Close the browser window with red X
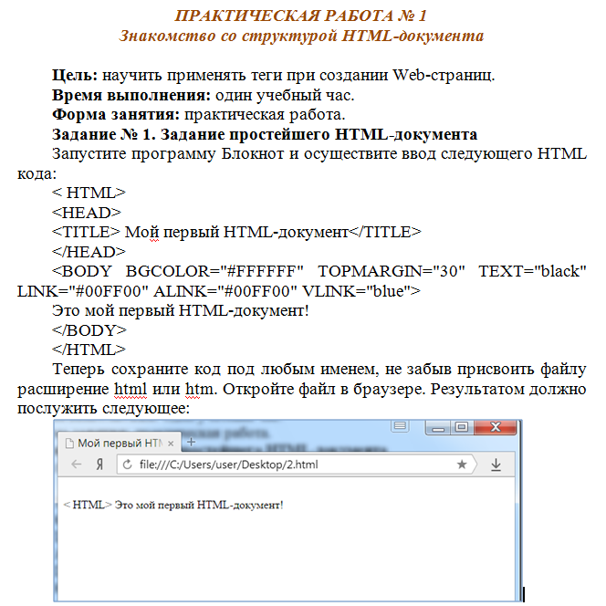Image resolution: width=606 pixels, height=606 pixels. [496, 427]
